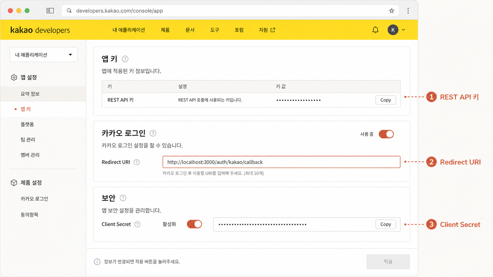Open 지원 external link

pyautogui.click(x=267, y=30)
